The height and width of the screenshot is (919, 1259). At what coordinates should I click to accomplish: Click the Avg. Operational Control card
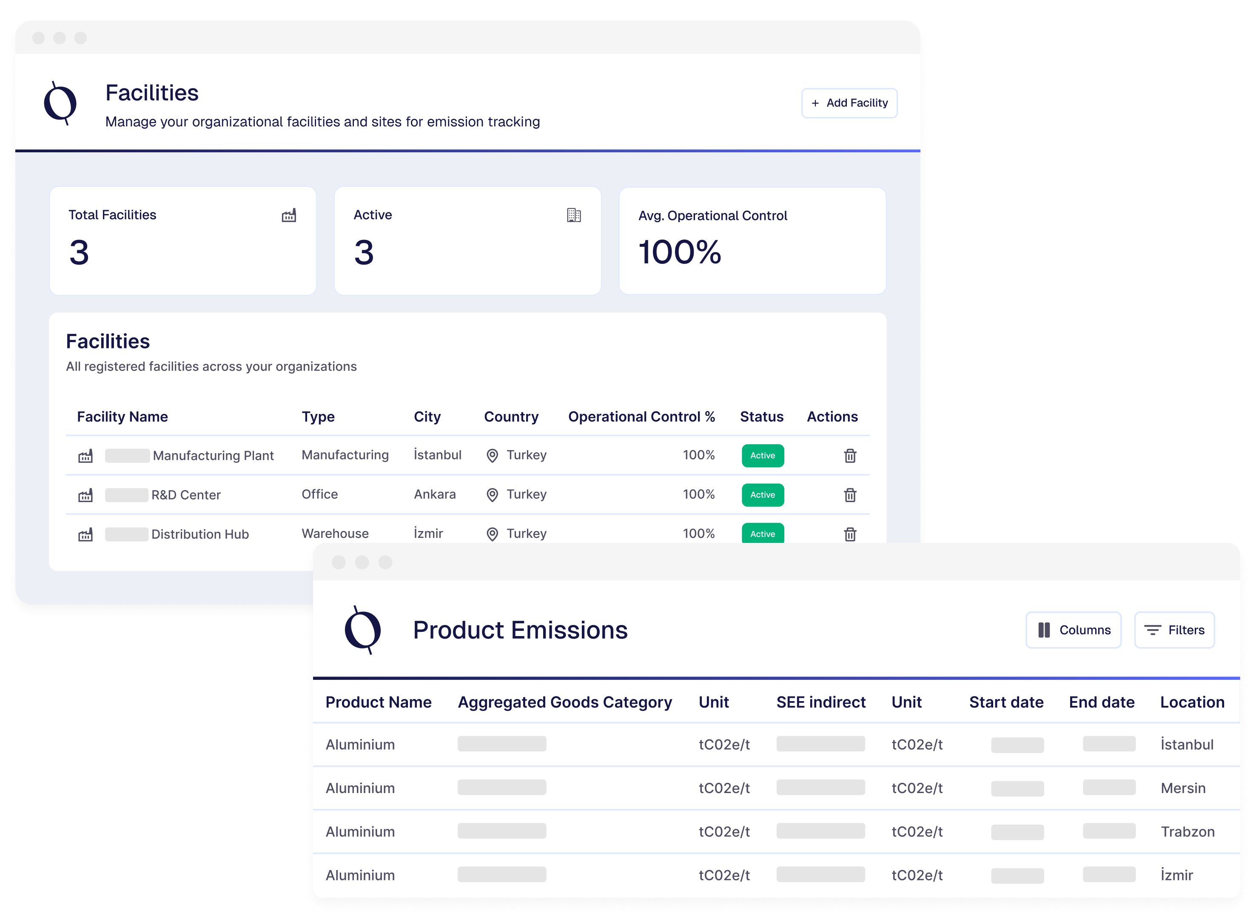pyautogui.click(x=752, y=240)
